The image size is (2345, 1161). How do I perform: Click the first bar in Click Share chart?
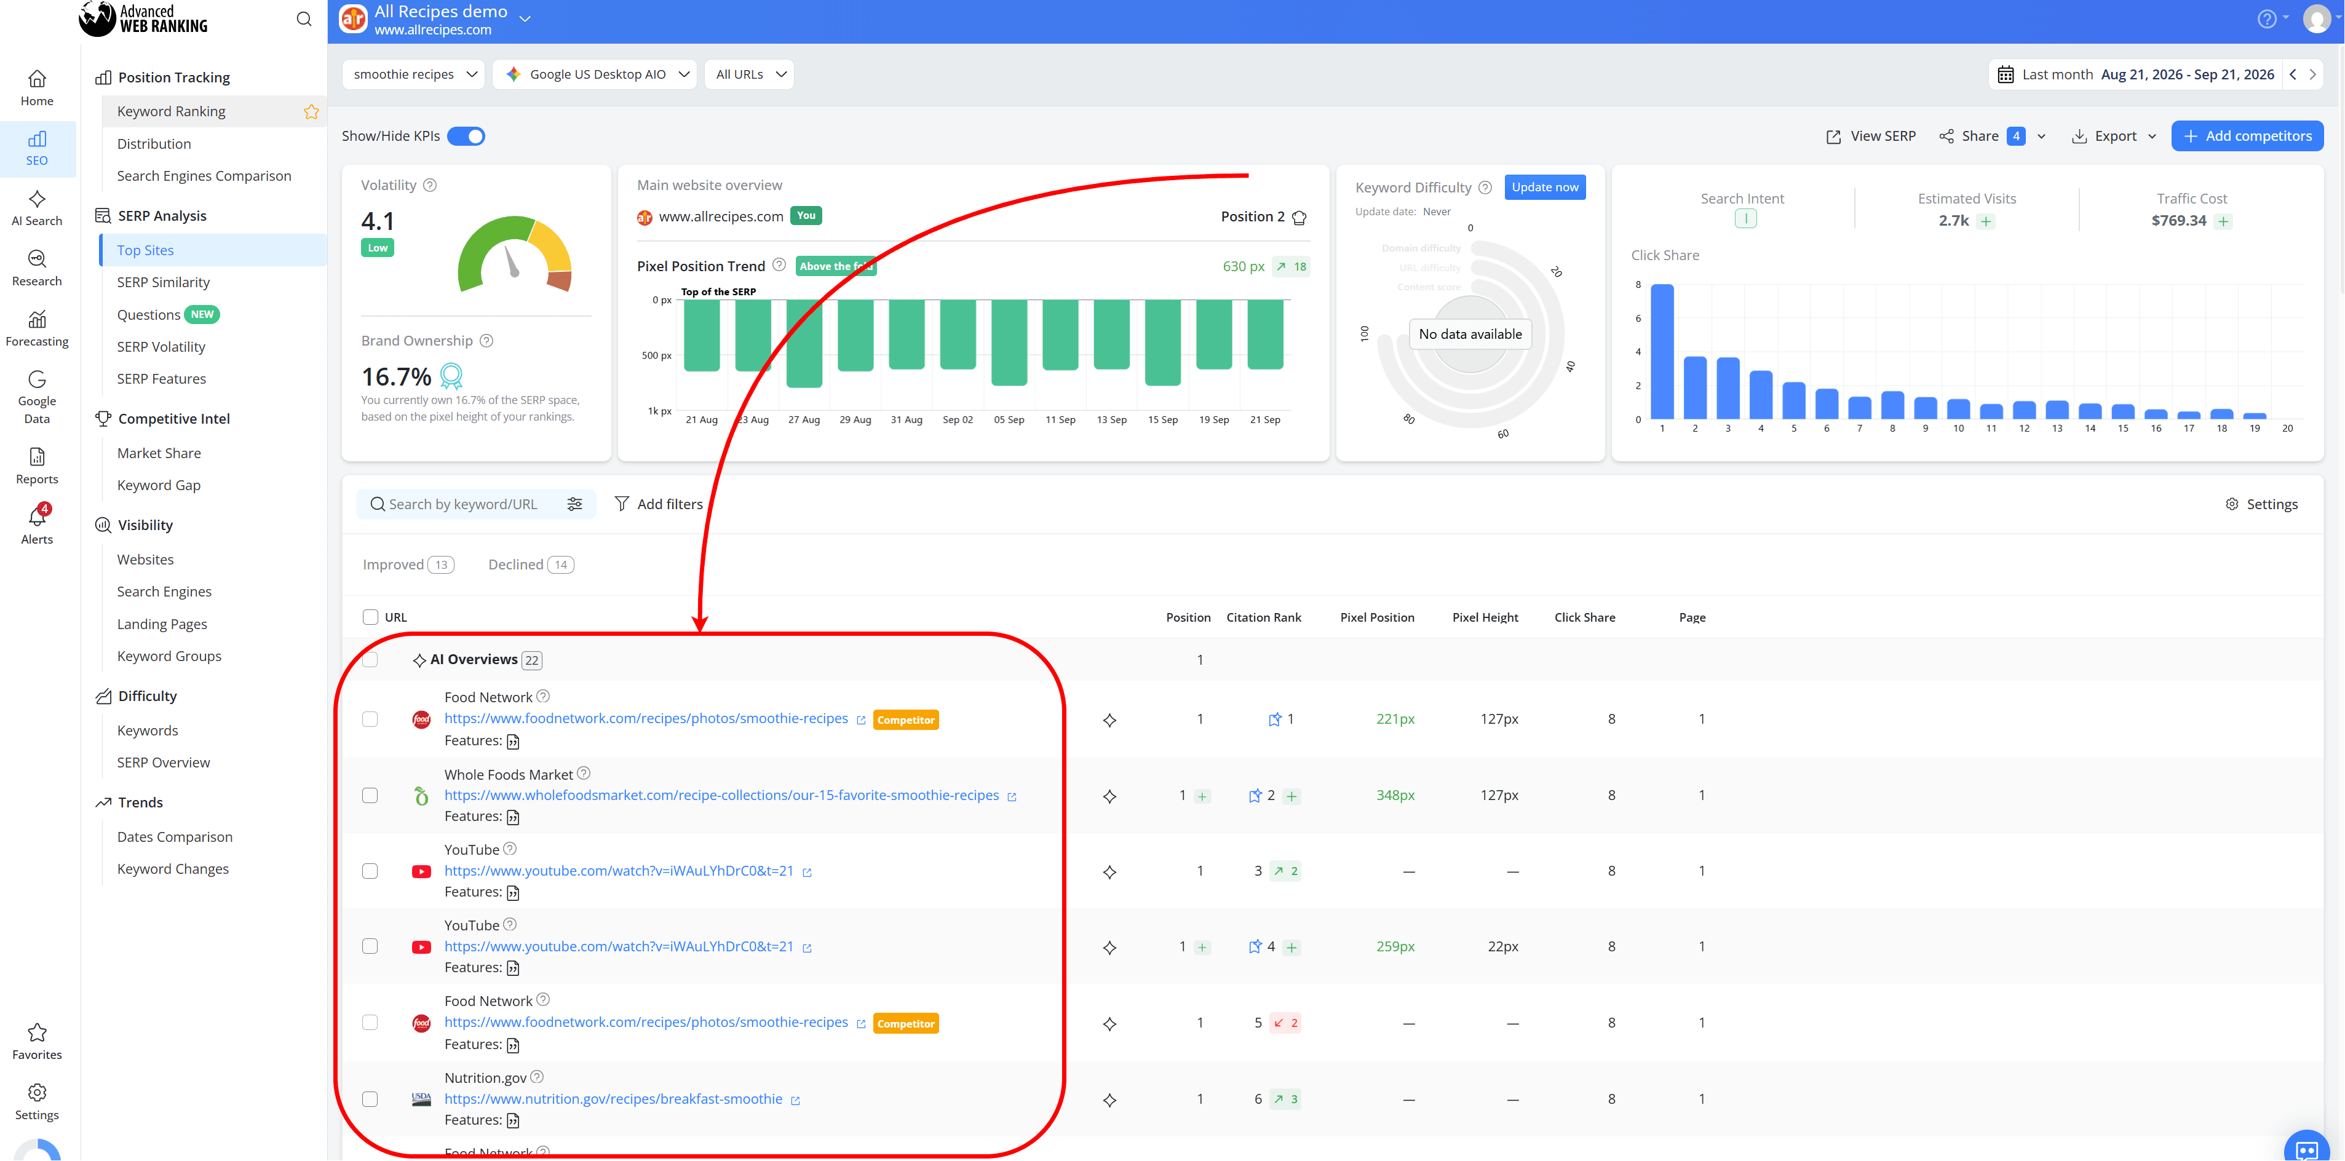(1662, 351)
